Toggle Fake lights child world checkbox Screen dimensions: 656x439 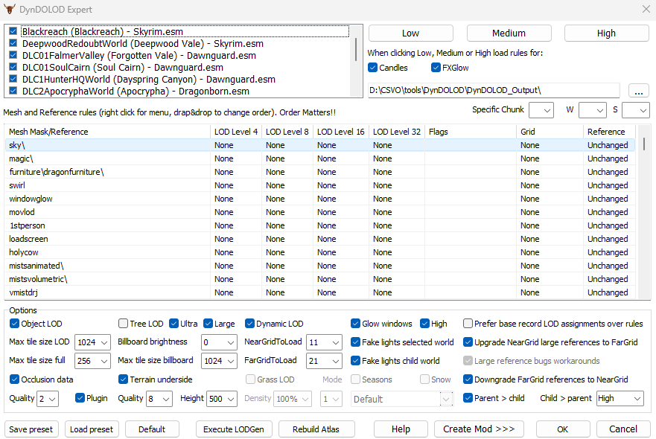click(356, 360)
